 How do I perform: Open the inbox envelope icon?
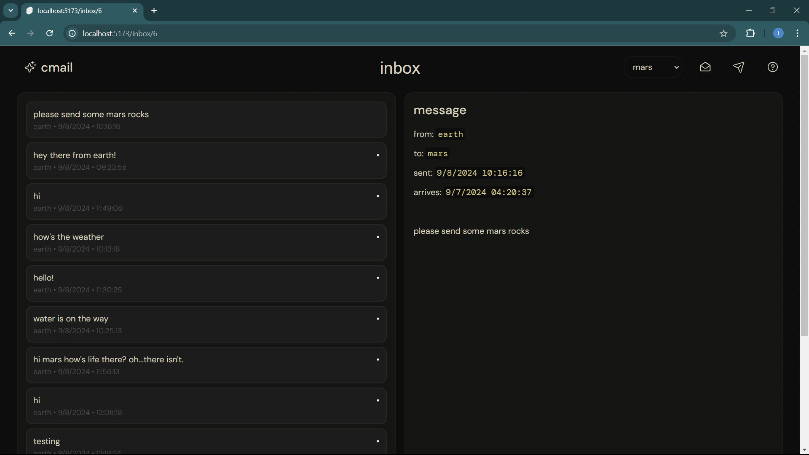[x=705, y=67]
